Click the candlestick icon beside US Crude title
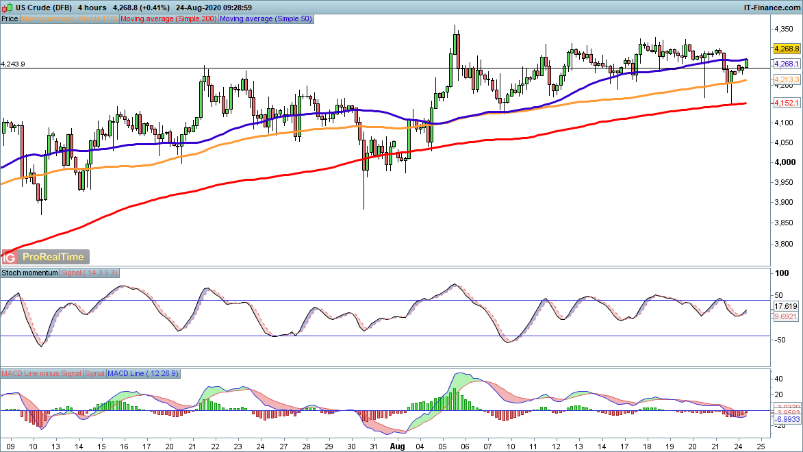 point(7,6)
